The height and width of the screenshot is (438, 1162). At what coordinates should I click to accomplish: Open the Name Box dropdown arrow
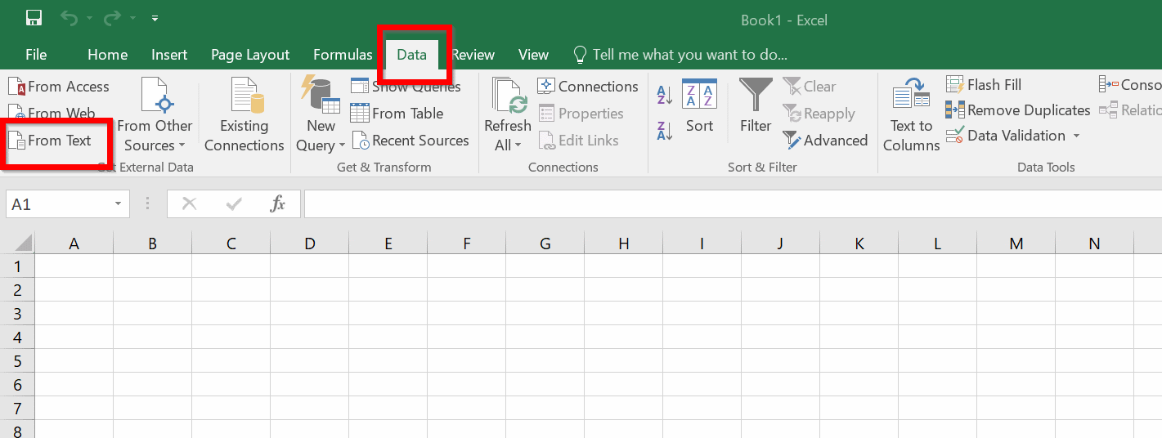pos(118,204)
